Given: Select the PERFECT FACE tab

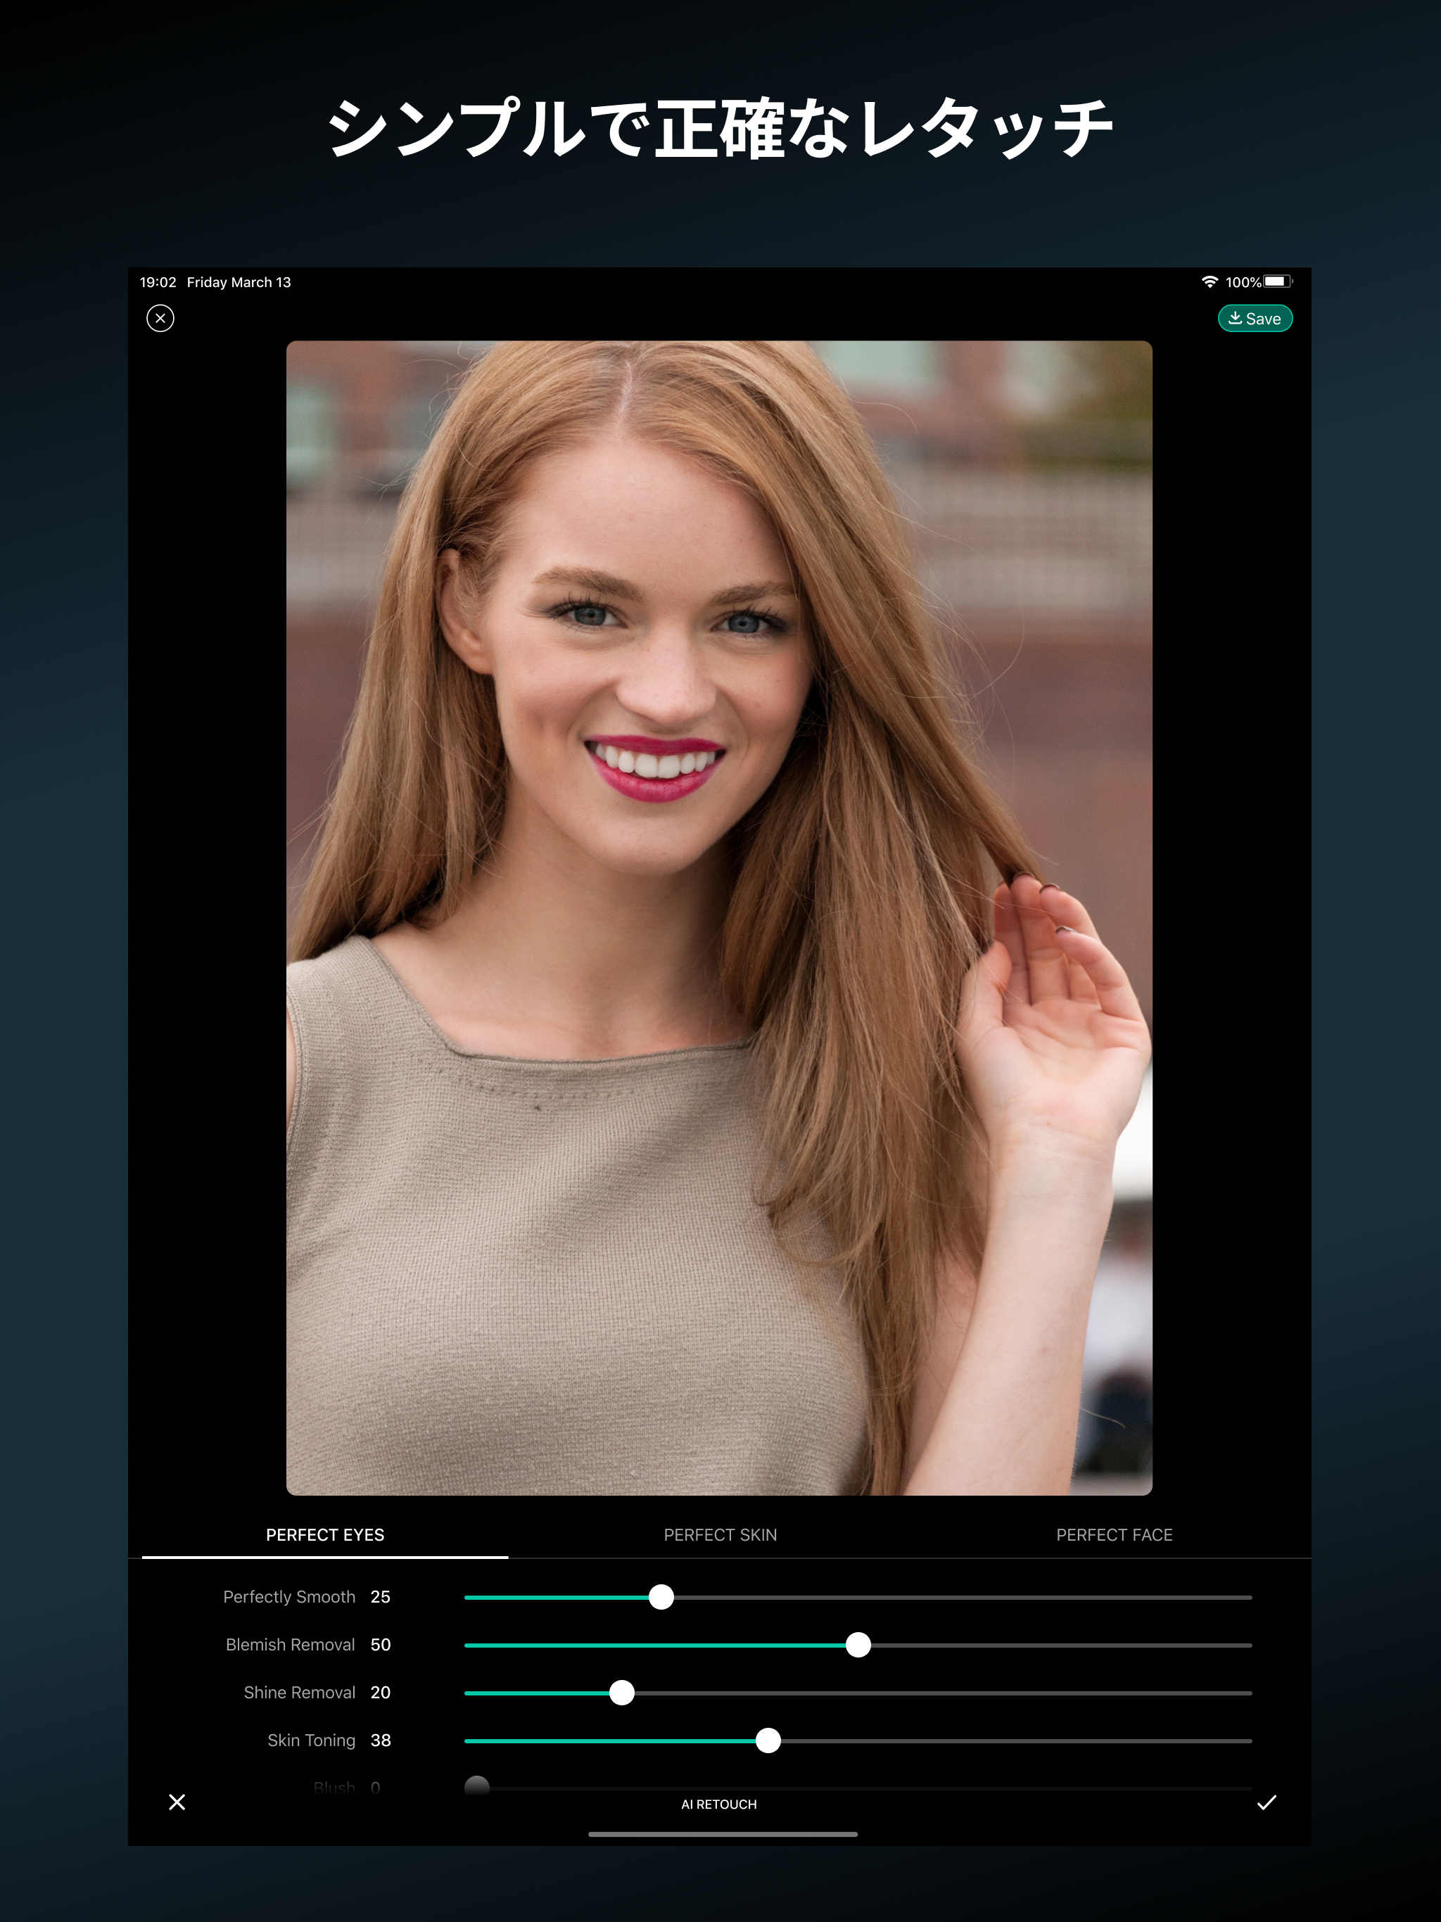Looking at the screenshot, I should [1113, 1534].
